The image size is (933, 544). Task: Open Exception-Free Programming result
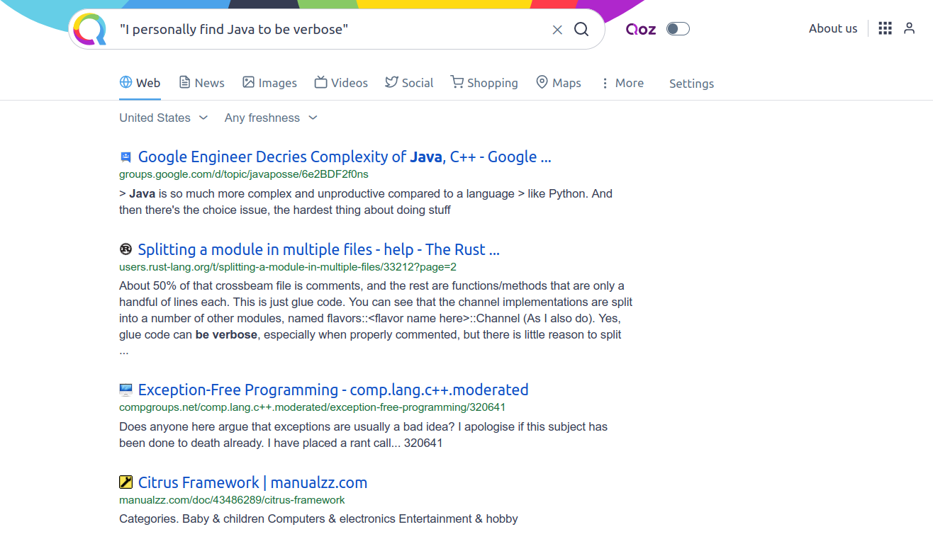click(x=333, y=390)
